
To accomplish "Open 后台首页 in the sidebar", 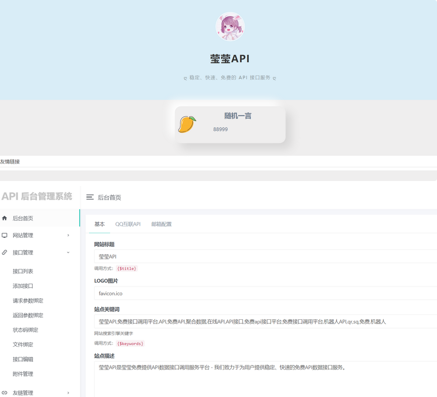I will coord(23,218).
